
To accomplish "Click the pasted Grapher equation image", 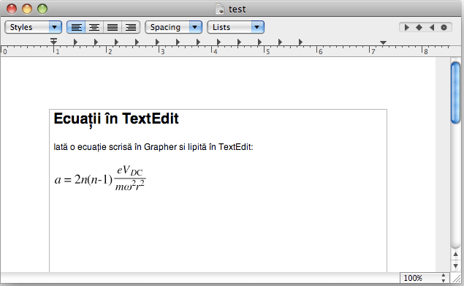I will coord(100,178).
